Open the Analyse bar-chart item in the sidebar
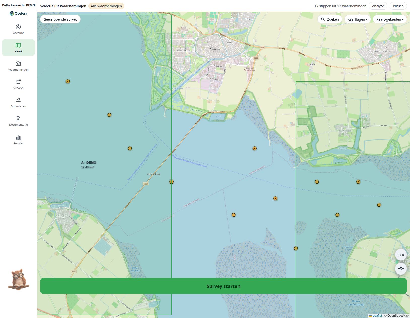Screen dimensions: 410x318 (18, 139)
